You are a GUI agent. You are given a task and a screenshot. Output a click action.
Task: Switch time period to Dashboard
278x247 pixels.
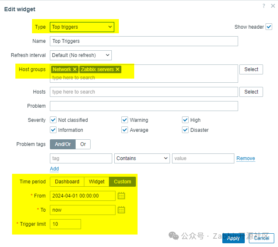click(67, 182)
